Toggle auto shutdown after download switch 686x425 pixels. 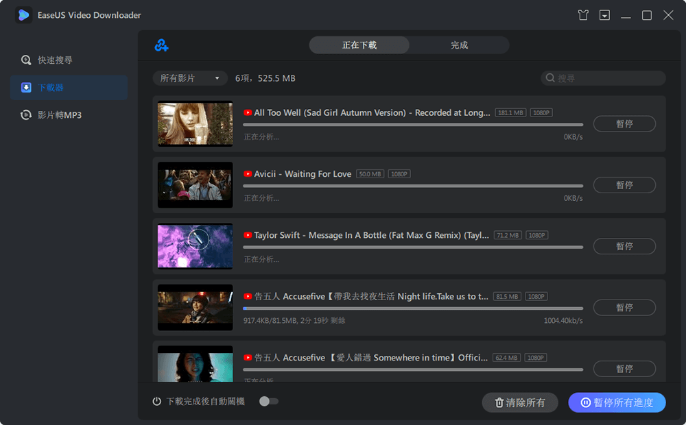(x=269, y=402)
